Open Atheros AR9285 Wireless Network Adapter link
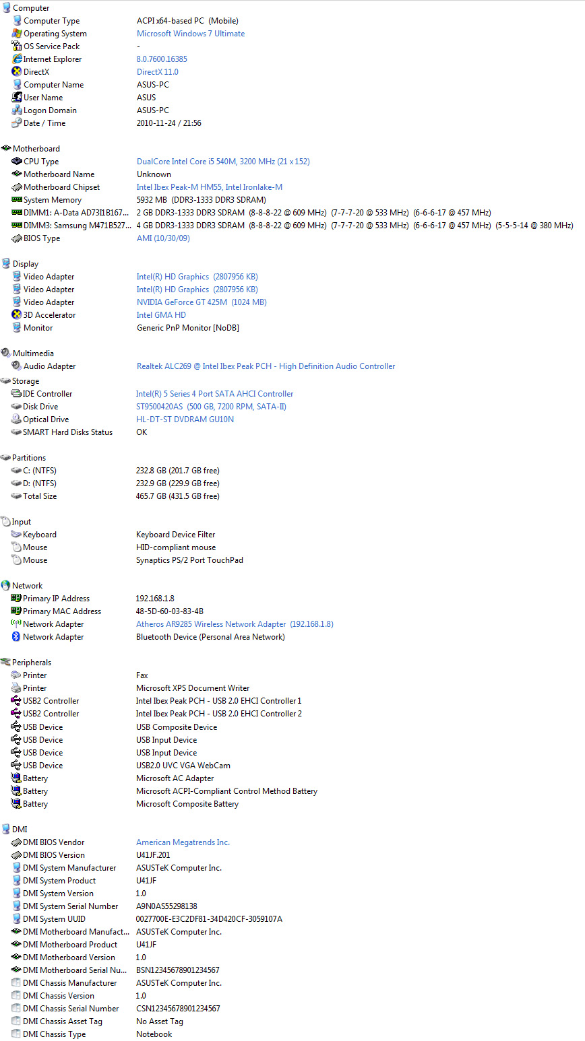 235,624
